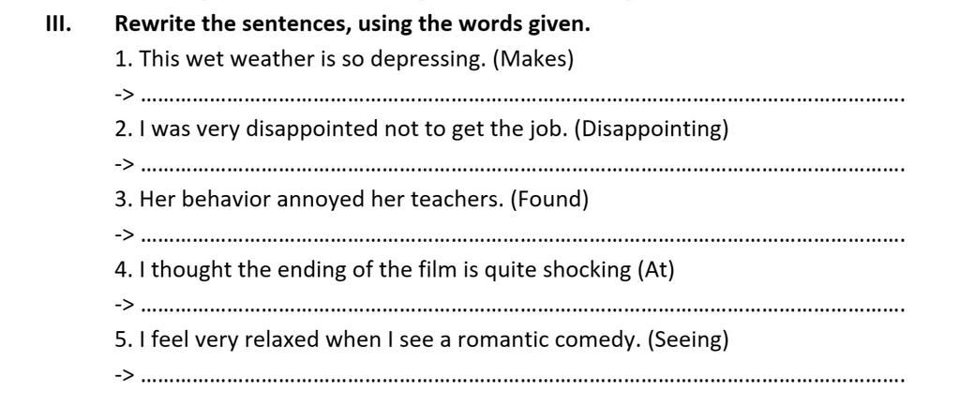Click the '(Seeing)' hint word
Image resolution: width=960 pixels, height=407 pixels.
point(687,339)
